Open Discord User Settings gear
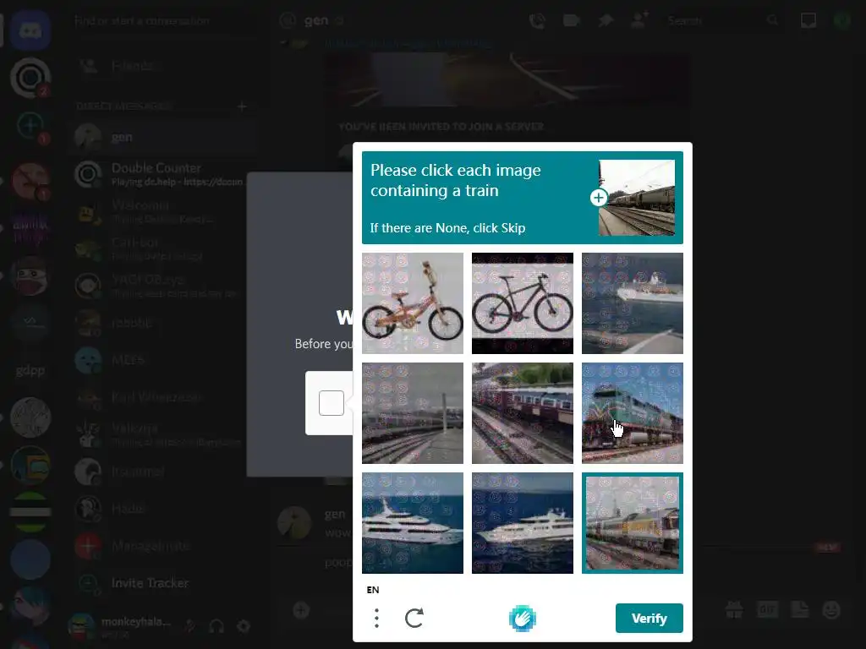866x649 pixels. [244, 626]
